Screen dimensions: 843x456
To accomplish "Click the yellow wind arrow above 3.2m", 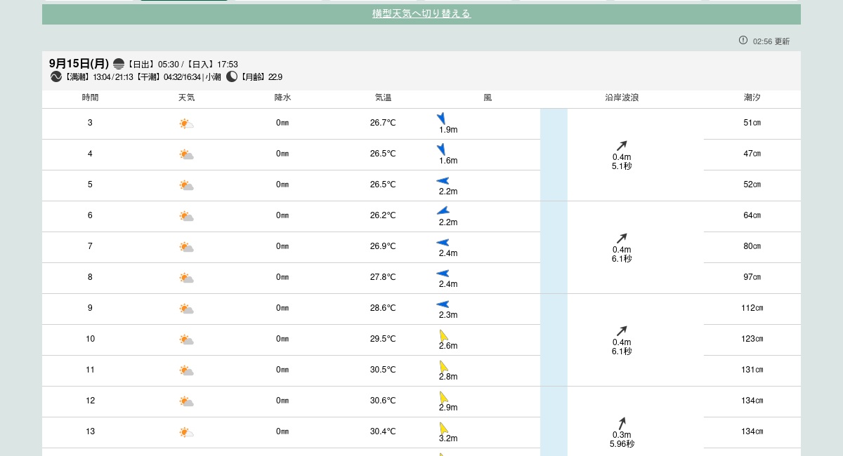I will (x=443, y=428).
